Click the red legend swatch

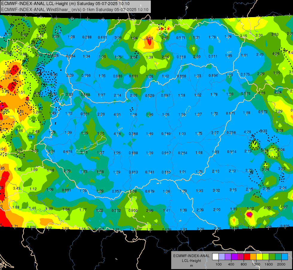tap(247, 257)
